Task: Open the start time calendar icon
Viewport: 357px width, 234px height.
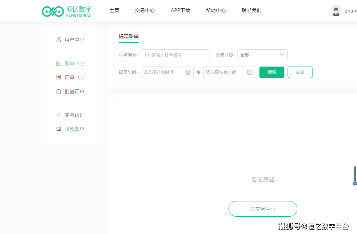Action: pos(188,72)
